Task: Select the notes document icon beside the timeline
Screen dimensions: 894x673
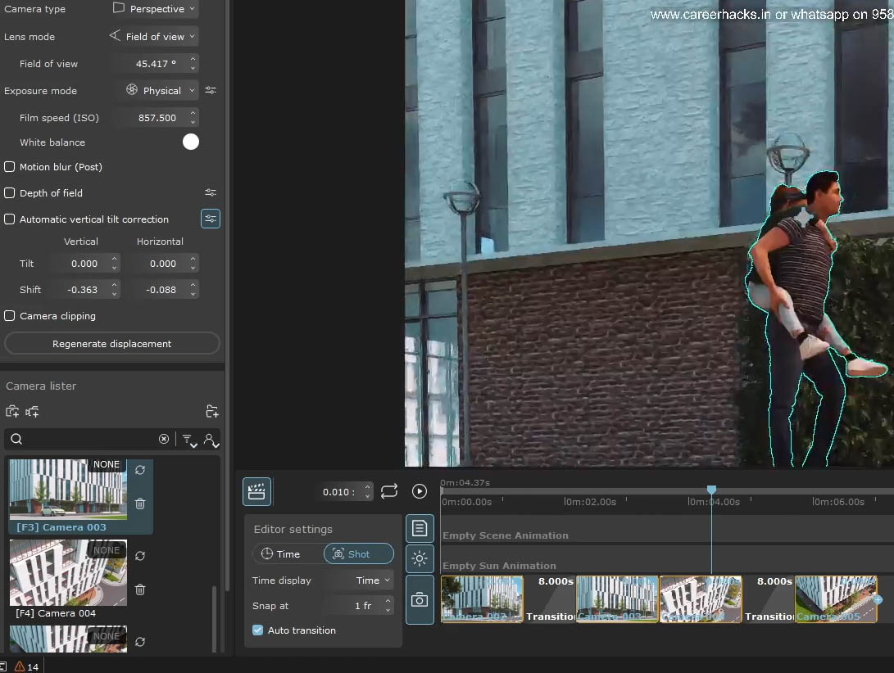Action: (420, 528)
